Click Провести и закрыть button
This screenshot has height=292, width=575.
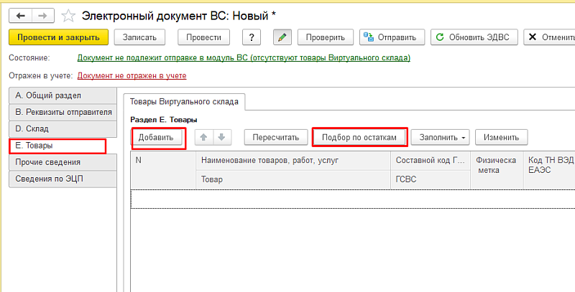(58, 37)
